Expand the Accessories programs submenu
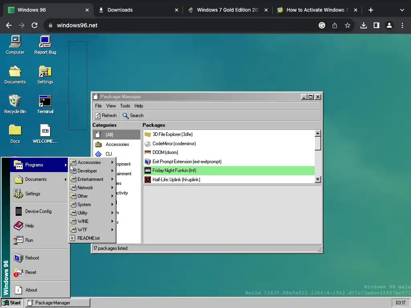Image resolution: width=411 pixels, height=308 pixels. click(92, 162)
